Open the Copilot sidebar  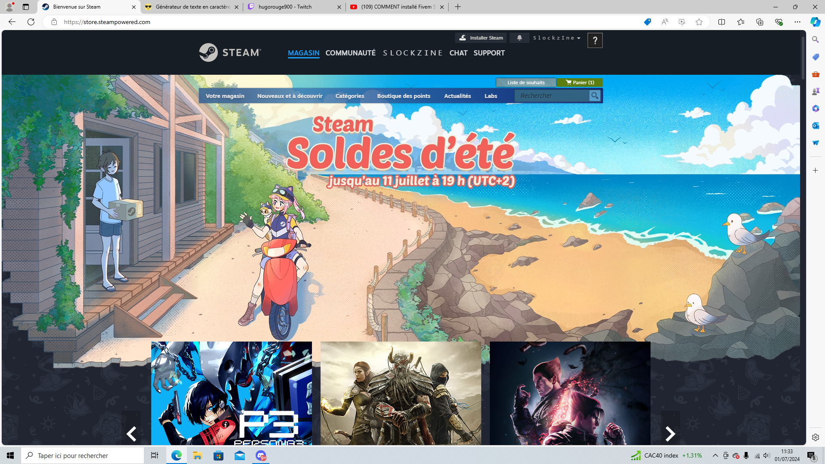tap(815, 22)
